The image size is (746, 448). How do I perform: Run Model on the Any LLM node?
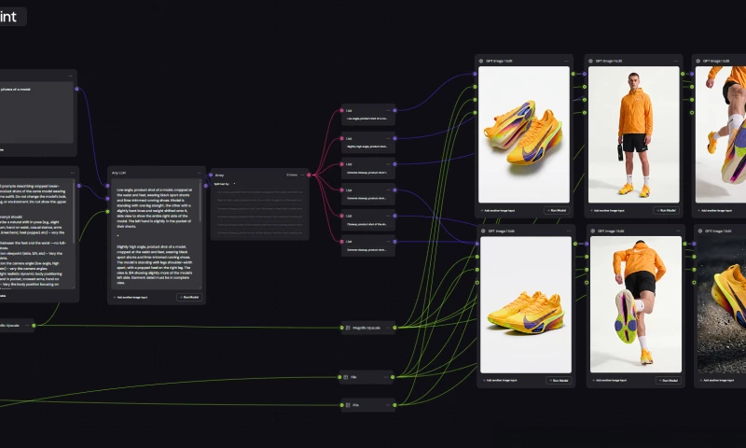point(189,297)
